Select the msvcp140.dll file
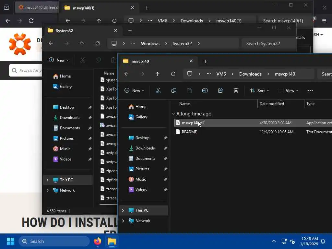 pos(253,123)
